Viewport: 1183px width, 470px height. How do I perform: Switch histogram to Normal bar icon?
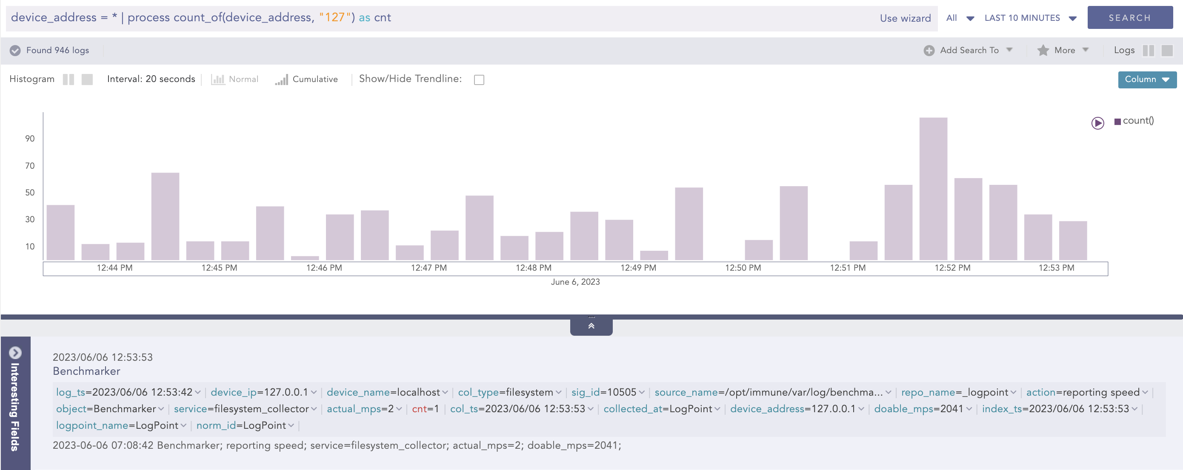[x=218, y=79]
